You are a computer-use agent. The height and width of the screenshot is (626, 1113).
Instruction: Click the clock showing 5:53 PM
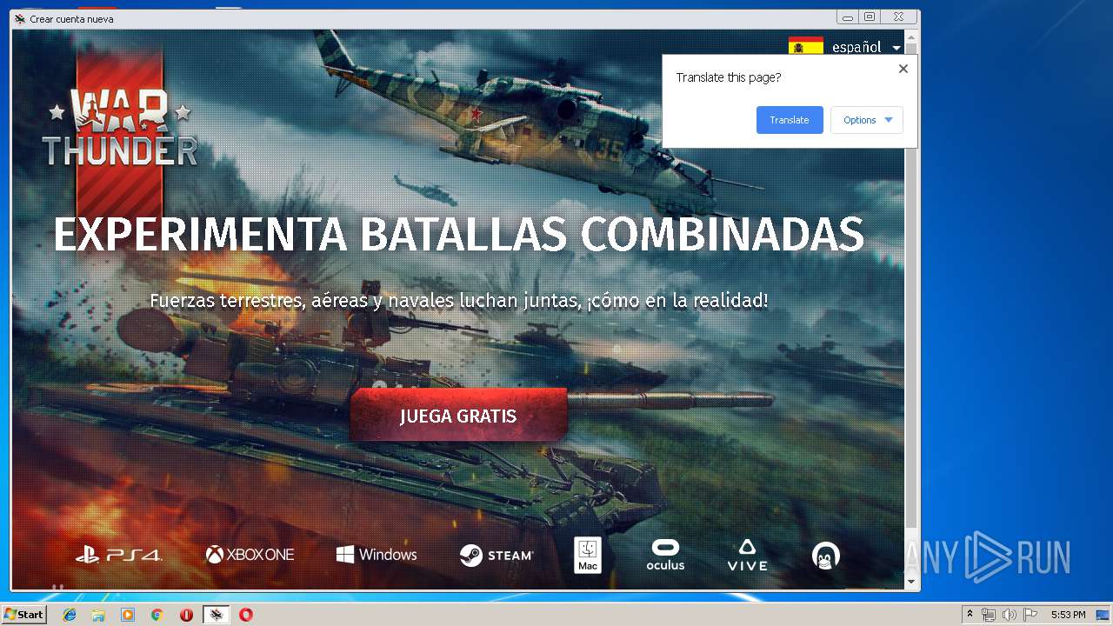pyautogui.click(x=1068, y=615)
